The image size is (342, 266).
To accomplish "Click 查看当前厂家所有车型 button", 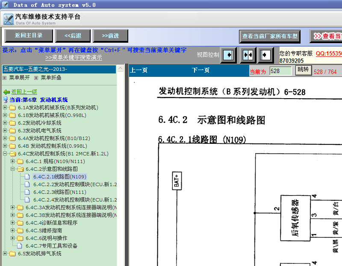I will tap(270, 36).
